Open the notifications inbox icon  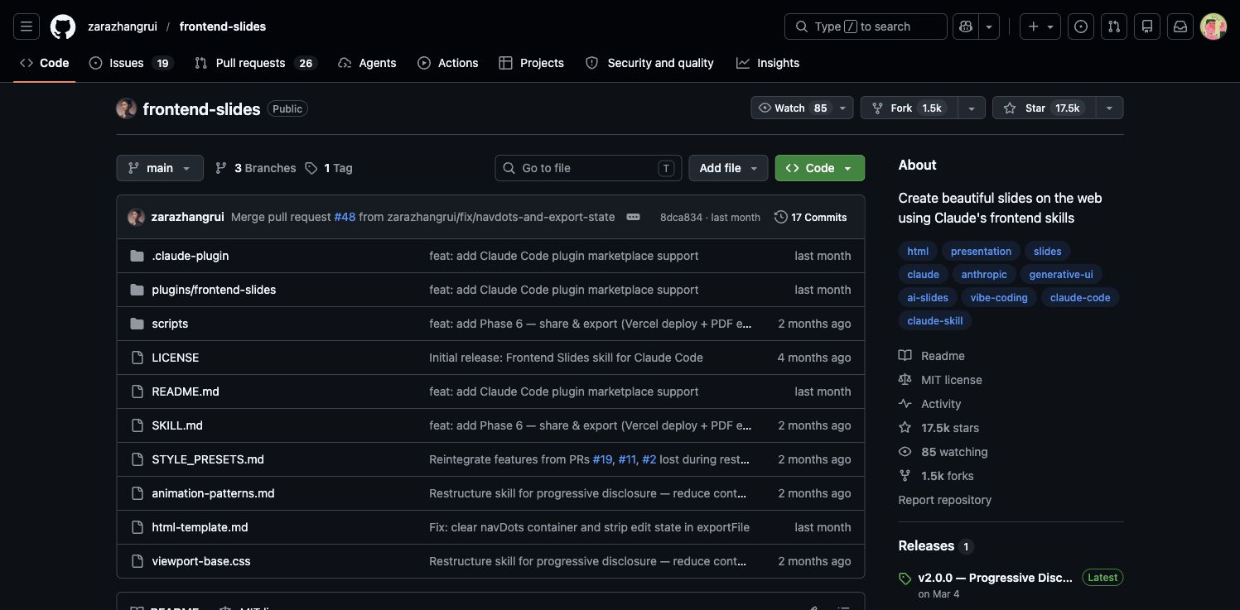(x=1180, y=26)
